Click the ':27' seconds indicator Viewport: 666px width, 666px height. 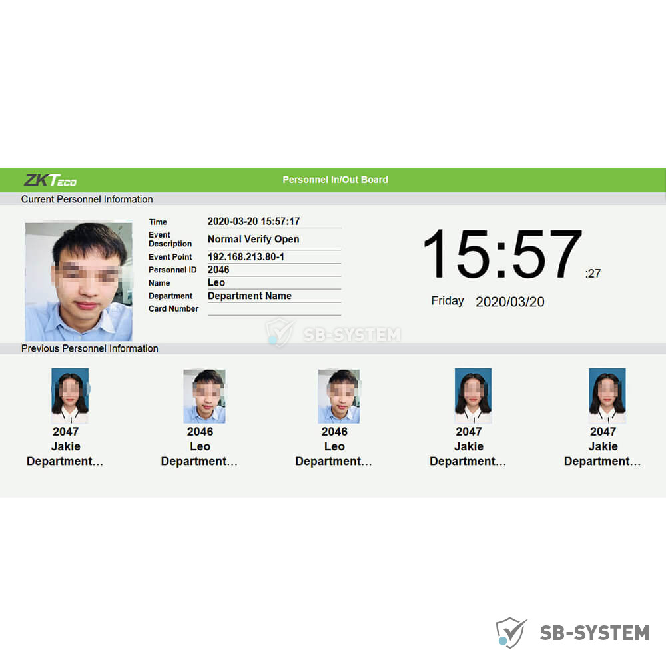[593, 274]
